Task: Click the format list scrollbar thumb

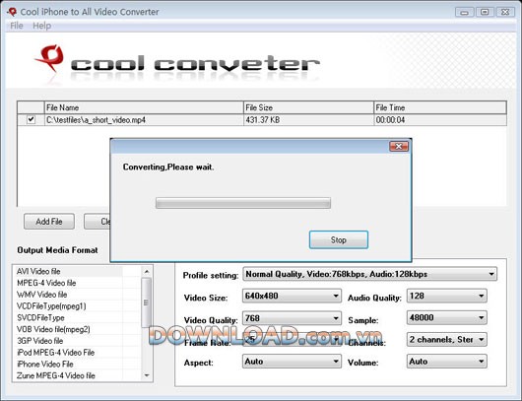Action: coord(146,302)
